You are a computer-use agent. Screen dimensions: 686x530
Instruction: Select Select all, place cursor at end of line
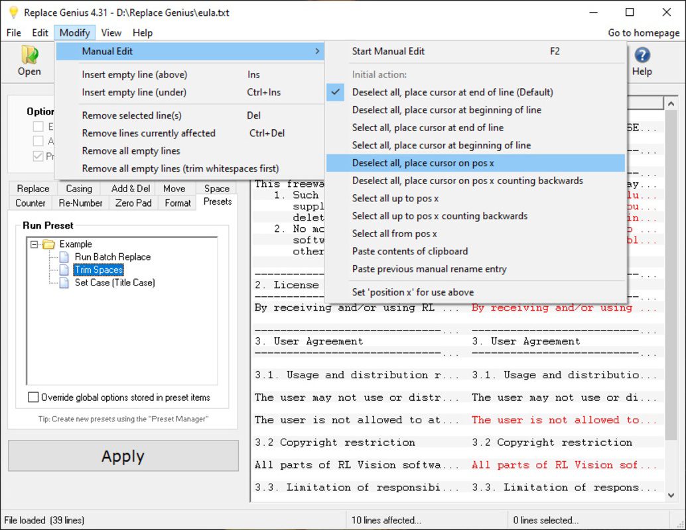pos(475,128)
